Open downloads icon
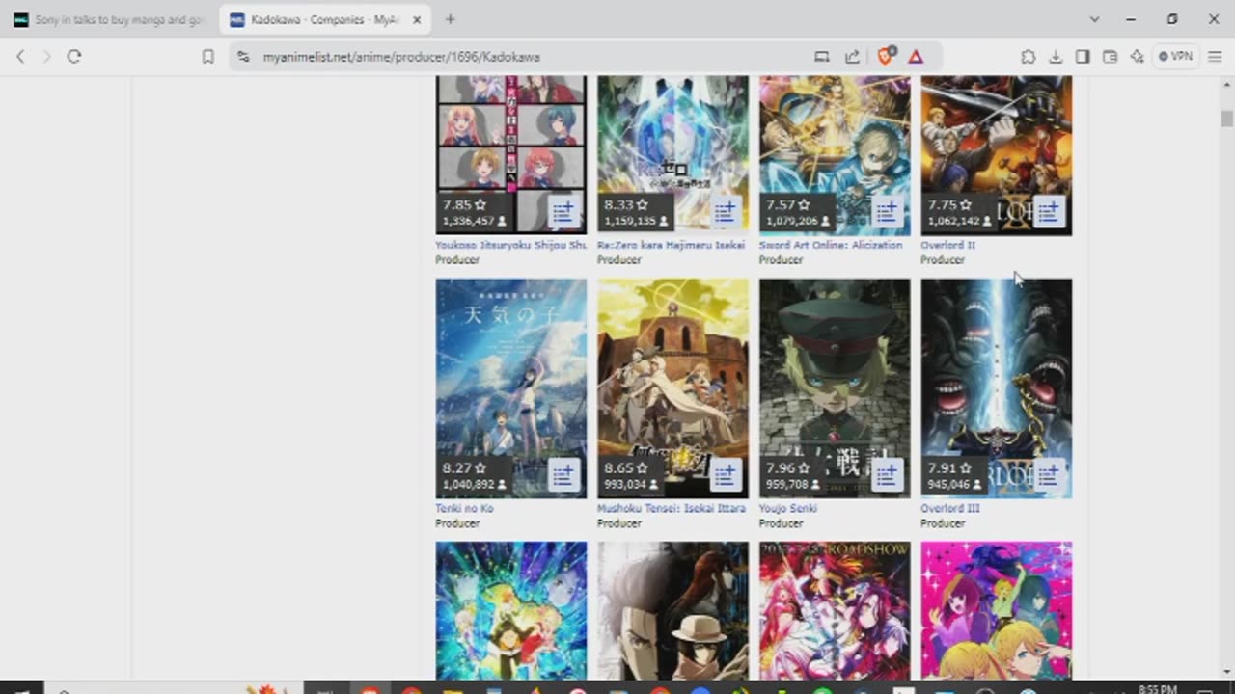Screen dimensions: 1235x694 pos(1056,57)
